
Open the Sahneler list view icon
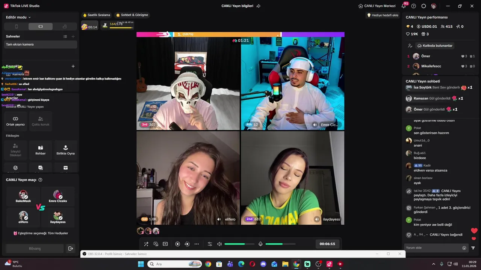tap(65, 36)
